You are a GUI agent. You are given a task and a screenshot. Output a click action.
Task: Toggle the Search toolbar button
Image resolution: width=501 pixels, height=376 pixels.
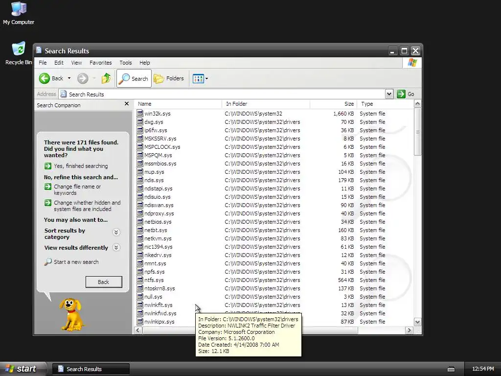[134, 78]
